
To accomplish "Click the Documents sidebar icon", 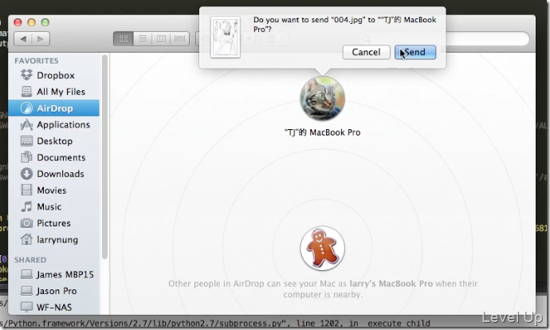I will pyautogui.click(x=26, y=158).
